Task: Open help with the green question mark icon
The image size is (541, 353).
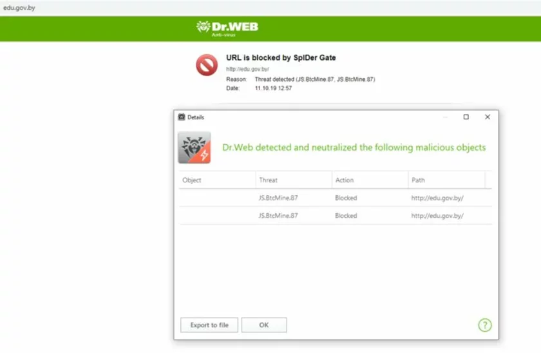Action: 484,325
